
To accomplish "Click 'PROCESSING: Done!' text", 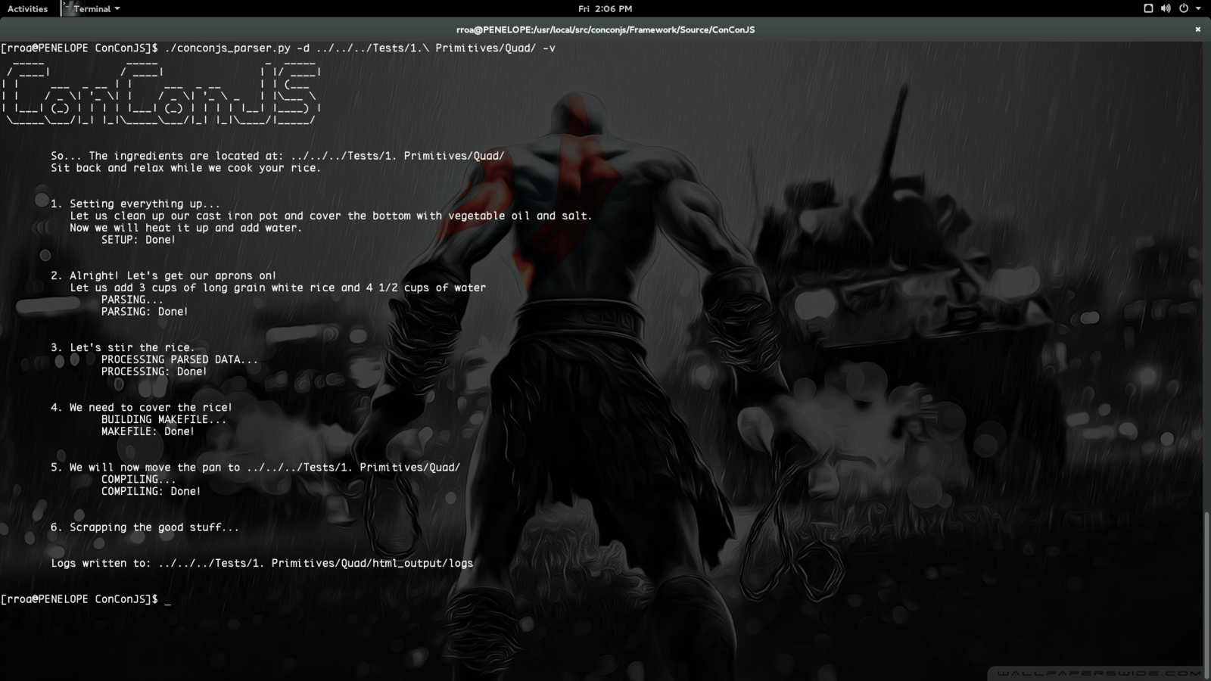I will (x=154, y=372).
